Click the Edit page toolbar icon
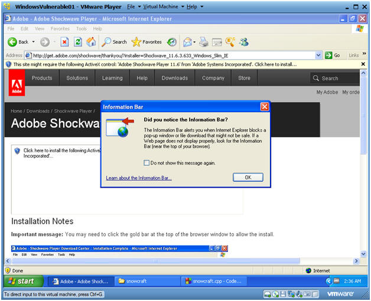The image size is (371, 301). (217, 42)
